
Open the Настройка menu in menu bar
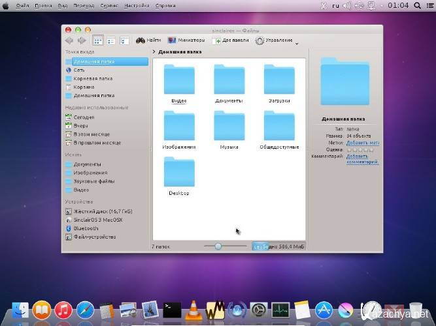click(136, 5)
